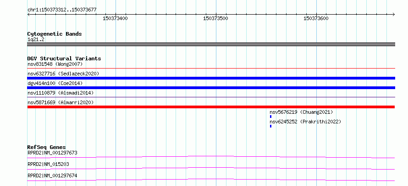Image resolution: width=408 pixels, height=186 pixels.
Task: Click variant label nsv1110879 (Alsmadi2014)
Action: (61, 93)
